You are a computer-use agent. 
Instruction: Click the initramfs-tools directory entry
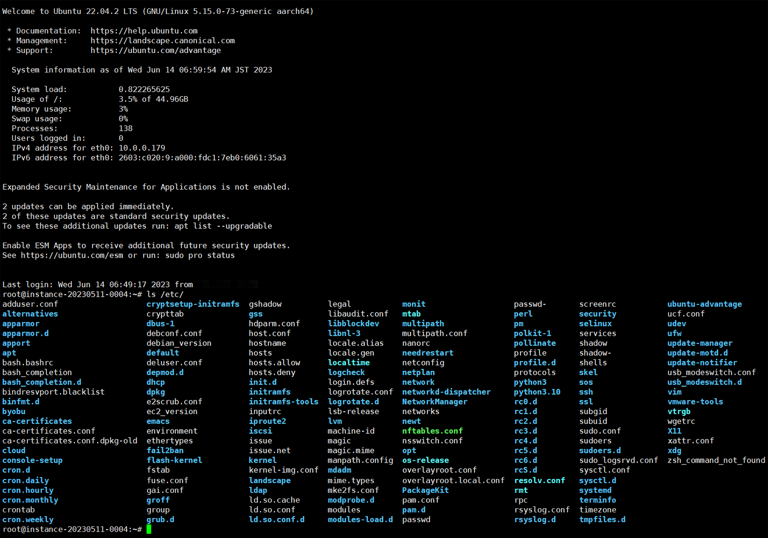coord(283,402)
